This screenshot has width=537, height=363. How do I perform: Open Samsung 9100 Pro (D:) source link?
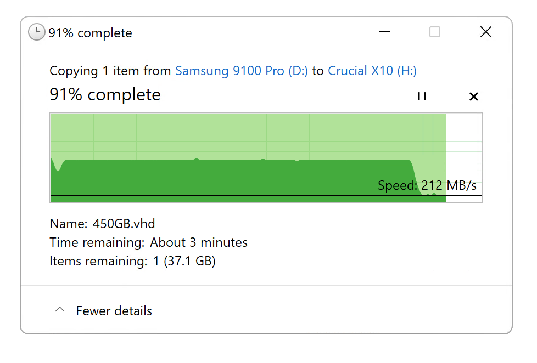click(242, 71)
